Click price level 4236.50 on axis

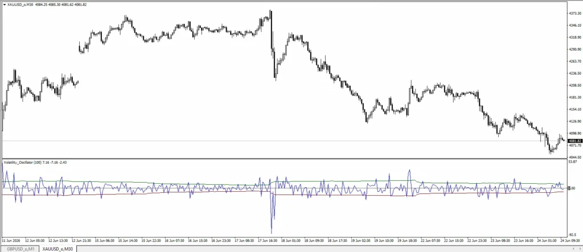point(574,73)
